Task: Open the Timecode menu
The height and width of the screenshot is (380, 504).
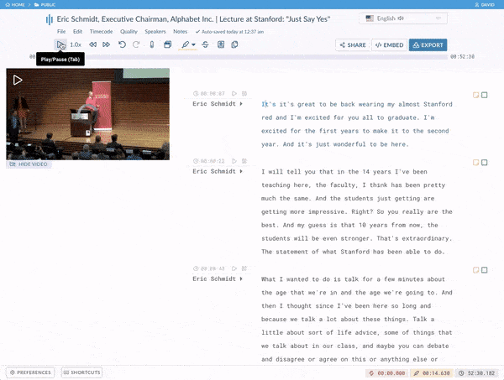Action: (x=102, y=31)
